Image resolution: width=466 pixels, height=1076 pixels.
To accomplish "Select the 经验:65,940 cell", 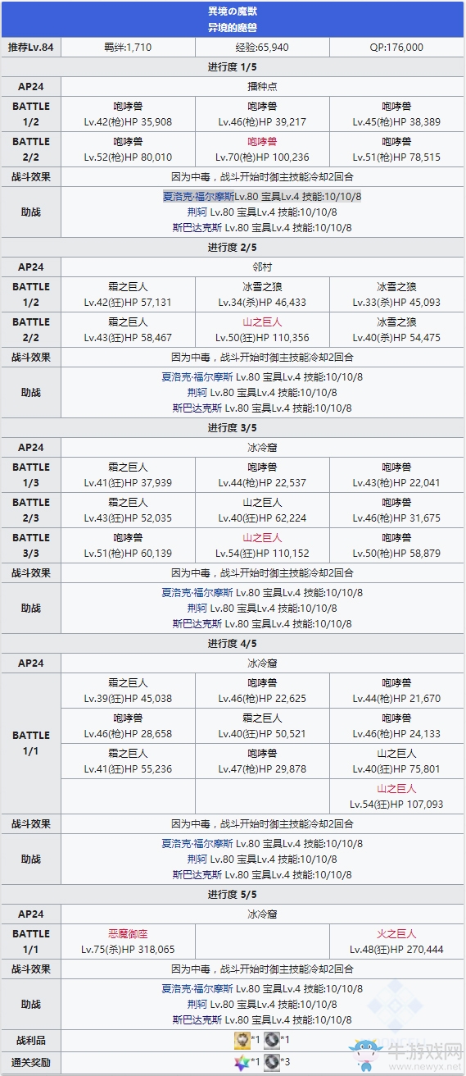I will click(x=262, y=48).
